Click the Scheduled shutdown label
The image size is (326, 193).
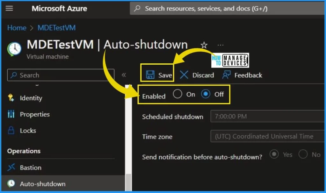tap(173, 117)
